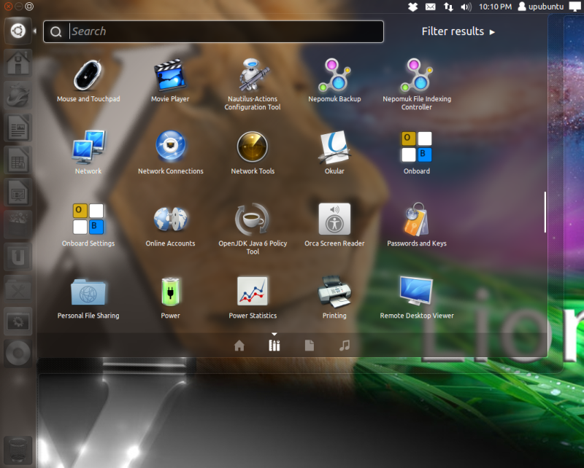Launch Nepomuk Backup
Viewport: 584px width, 468px height.
[x=334, y=80]
